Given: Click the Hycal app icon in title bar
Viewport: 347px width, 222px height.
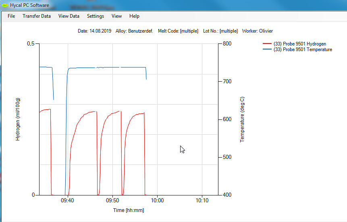Looking at the screenshot, I should click(5, 5).
